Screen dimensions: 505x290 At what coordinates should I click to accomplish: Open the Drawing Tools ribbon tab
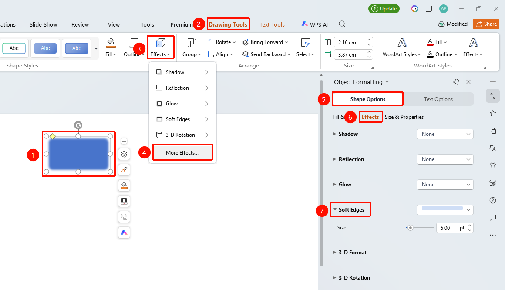click(x=228, y=24)
